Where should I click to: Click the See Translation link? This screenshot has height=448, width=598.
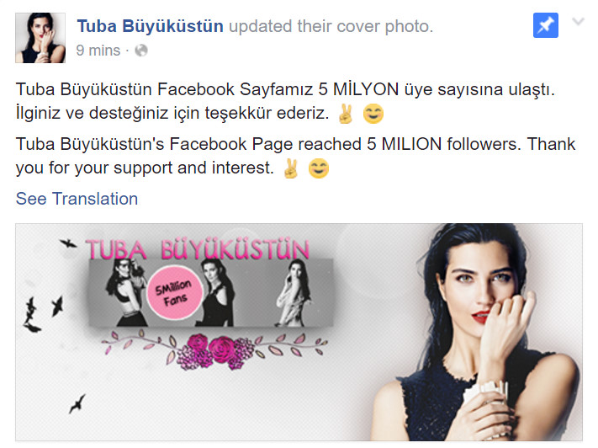coord(77,199)
